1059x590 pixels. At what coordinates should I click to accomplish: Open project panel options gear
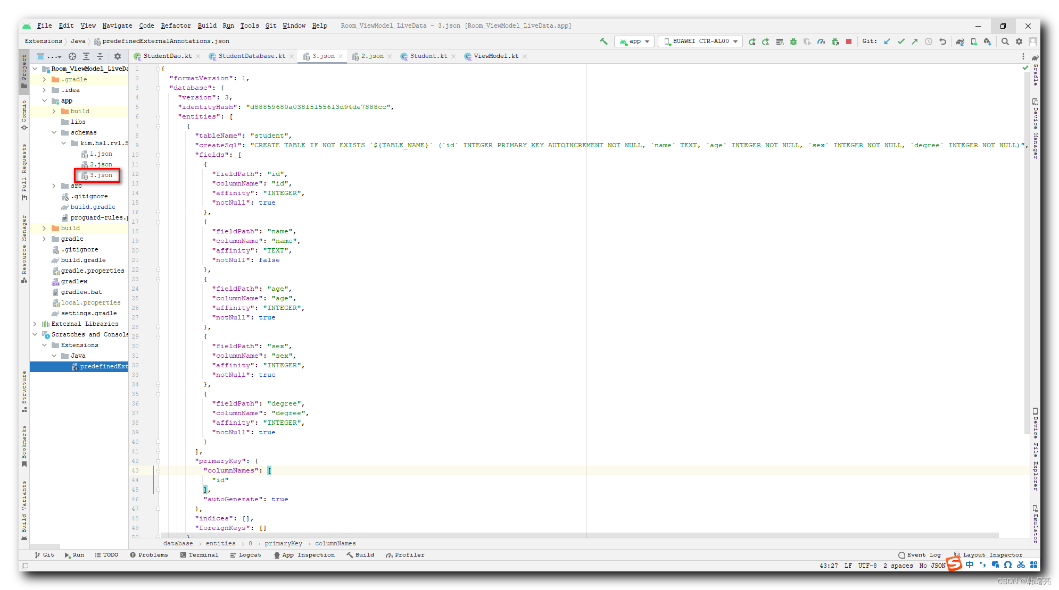(x=118, y=56)
